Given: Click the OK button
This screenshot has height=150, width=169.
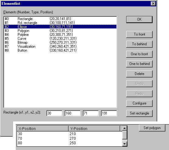Looking at the screenshot, I should [x=139, y=19].
